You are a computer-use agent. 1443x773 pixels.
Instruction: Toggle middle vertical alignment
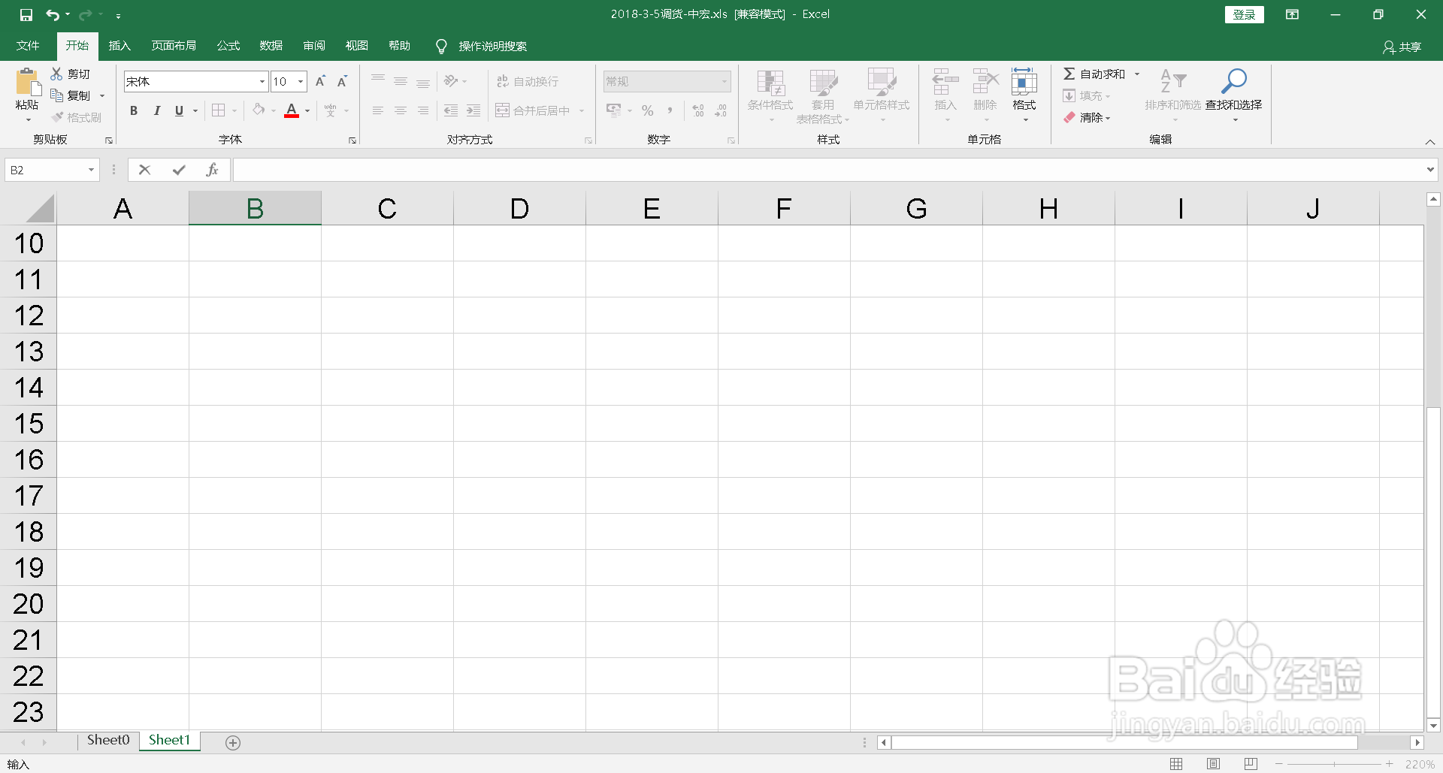(x=401, y=81)
